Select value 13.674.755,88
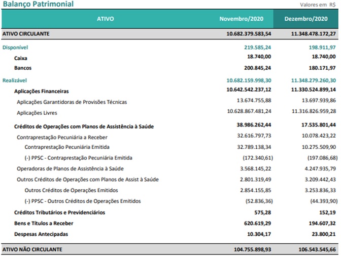341x259 pixels. (254, 100)
